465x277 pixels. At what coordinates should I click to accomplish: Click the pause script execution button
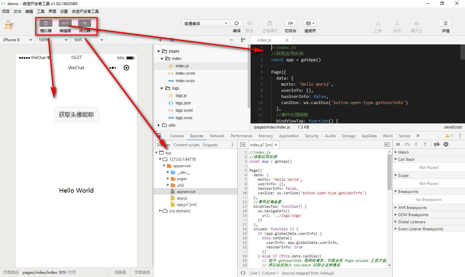[398, 144]
